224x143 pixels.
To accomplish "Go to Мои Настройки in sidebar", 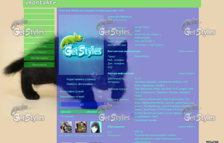I will click(39, 58).
